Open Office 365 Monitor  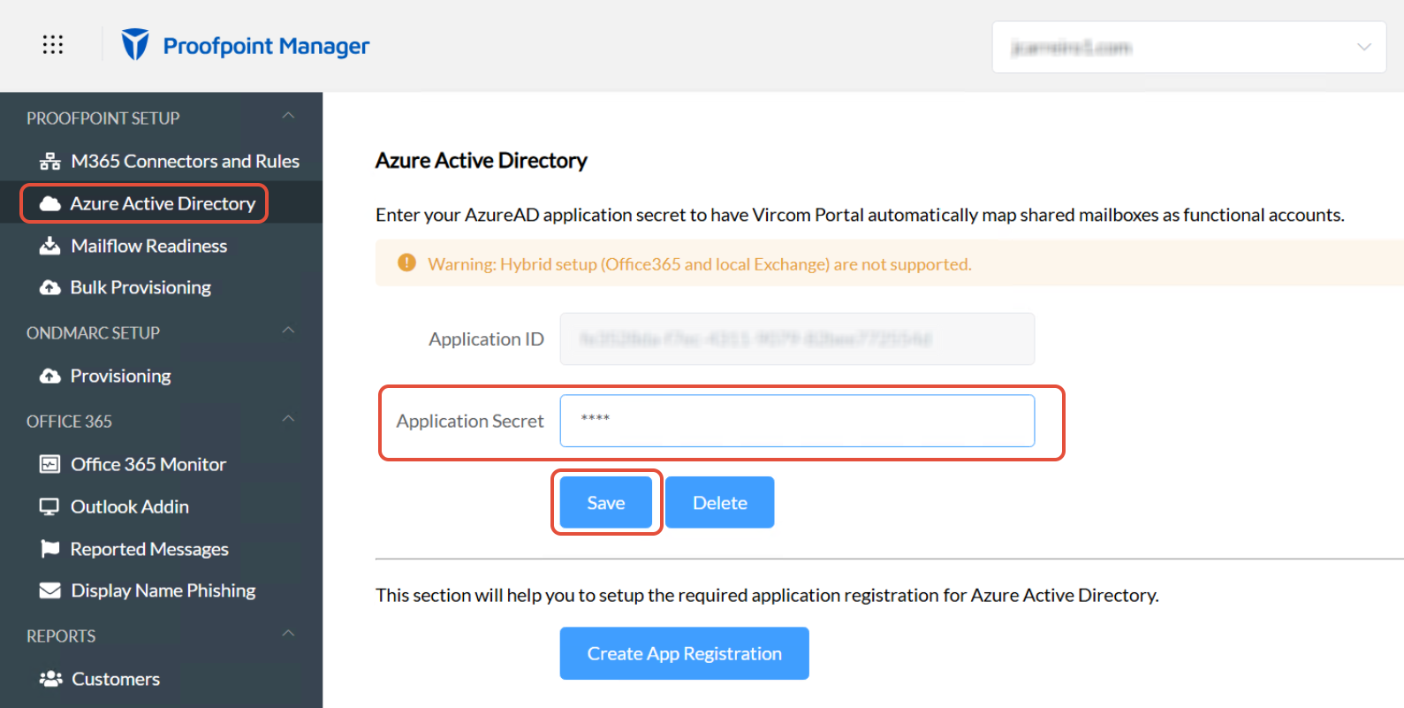click(161, 465)
